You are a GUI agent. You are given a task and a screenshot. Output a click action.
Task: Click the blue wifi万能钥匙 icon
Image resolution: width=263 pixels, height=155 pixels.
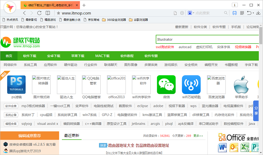(x=191, y=85)
